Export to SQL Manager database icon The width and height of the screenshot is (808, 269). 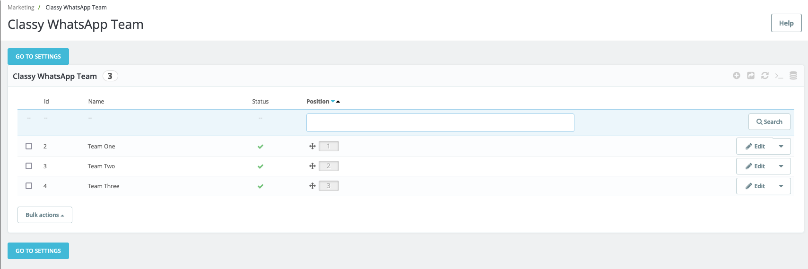[793, 76]
